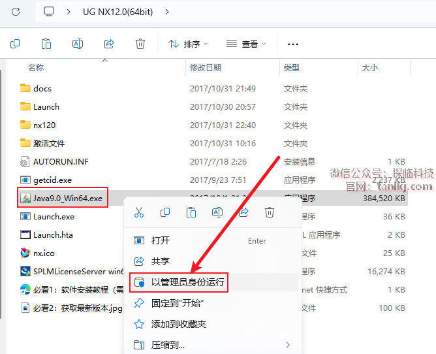Click the UG NX12.0(64bit) breadcrumb
436x354 pixels.
[118, 12]
